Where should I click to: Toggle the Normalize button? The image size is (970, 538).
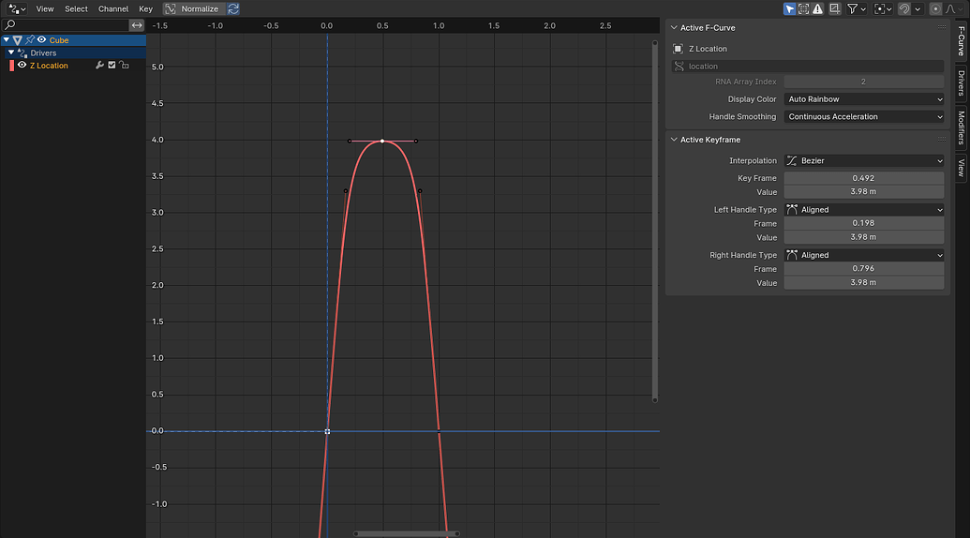(194, 8)
